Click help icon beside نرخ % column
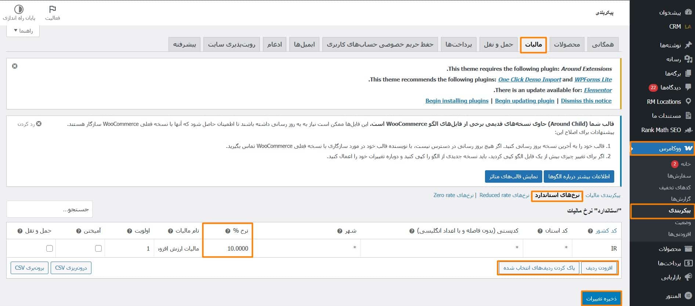695x306 pixels. coord(228,231)
